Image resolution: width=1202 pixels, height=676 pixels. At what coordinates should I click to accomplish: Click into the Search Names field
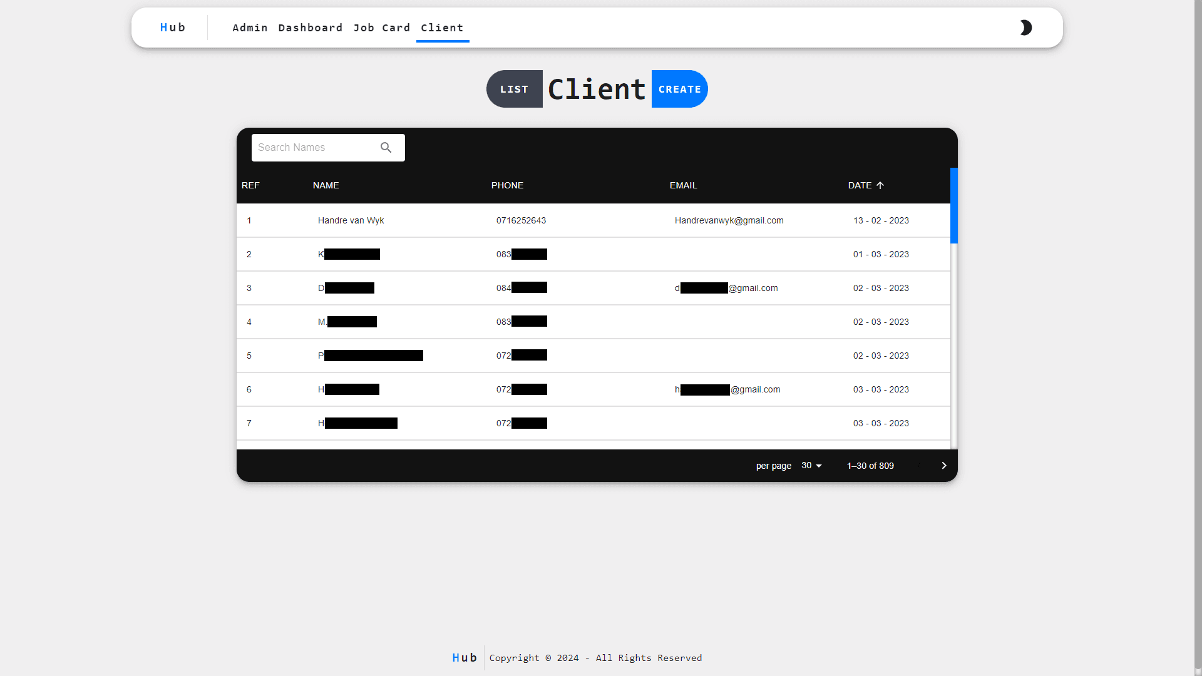313,147
